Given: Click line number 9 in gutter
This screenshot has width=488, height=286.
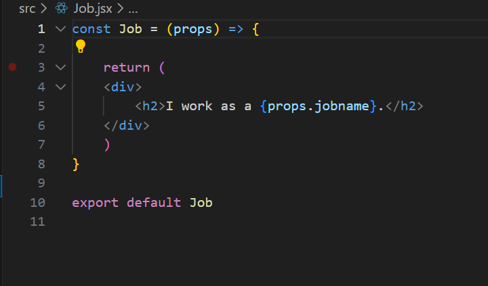Looking at the screenshot, I should point(41,183).
